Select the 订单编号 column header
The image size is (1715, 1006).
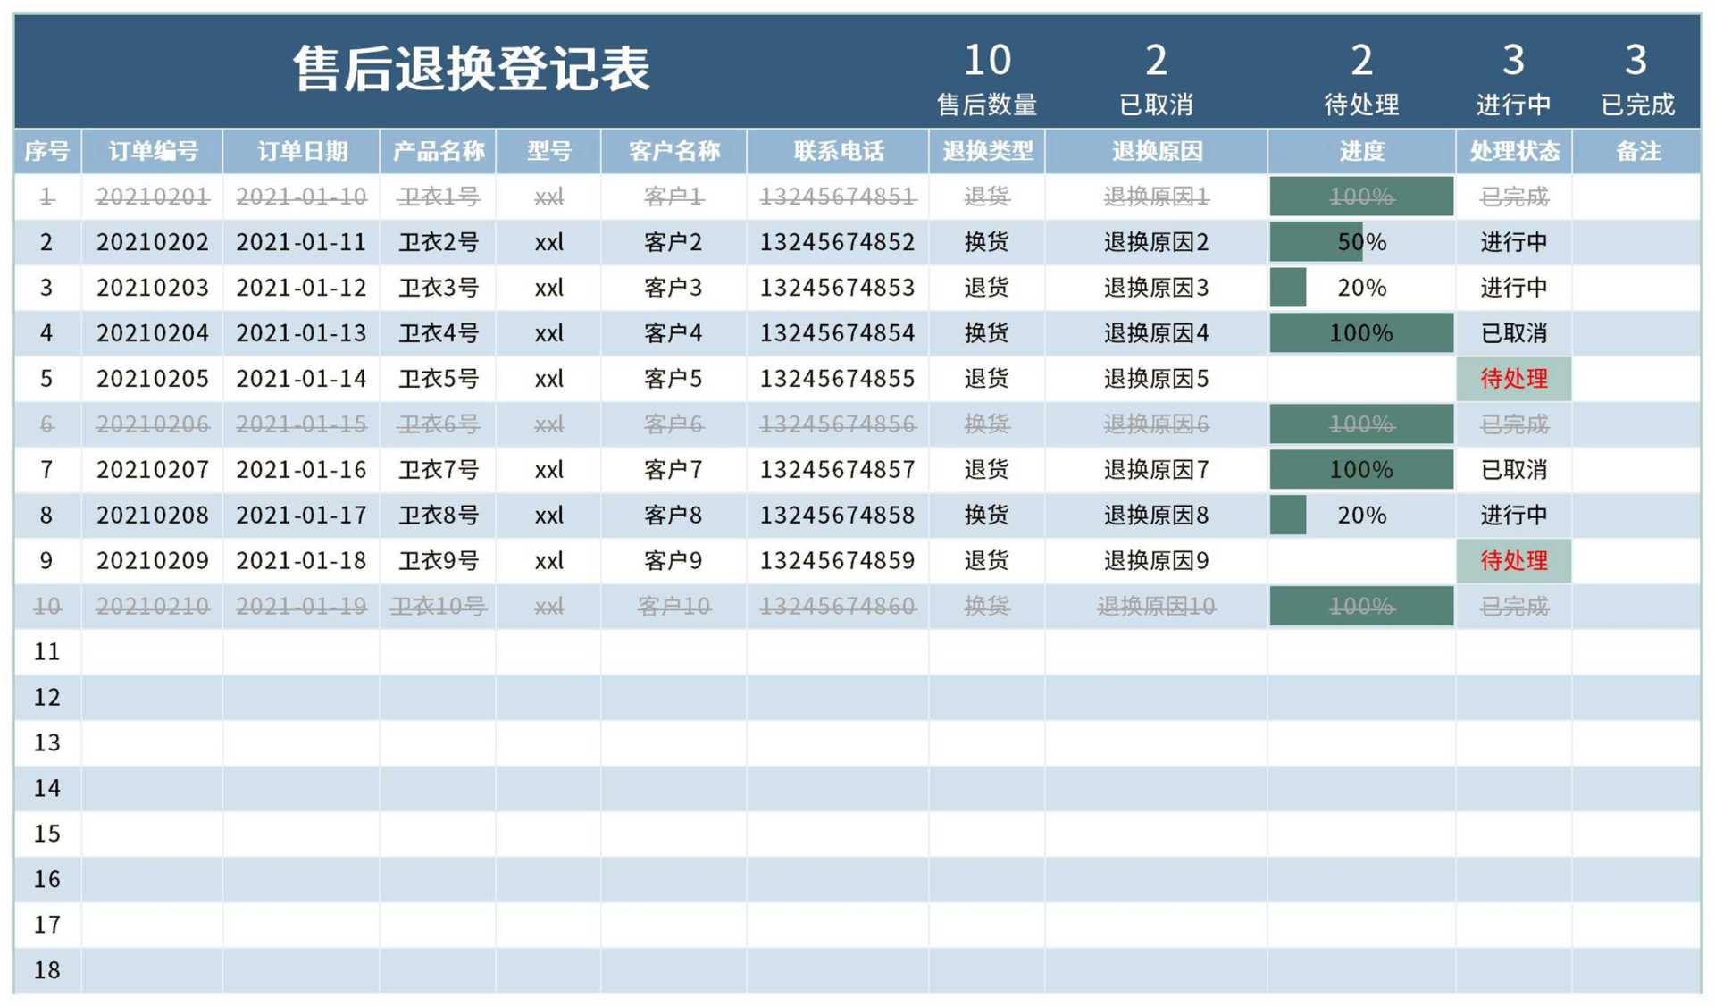tap(152, 151)
